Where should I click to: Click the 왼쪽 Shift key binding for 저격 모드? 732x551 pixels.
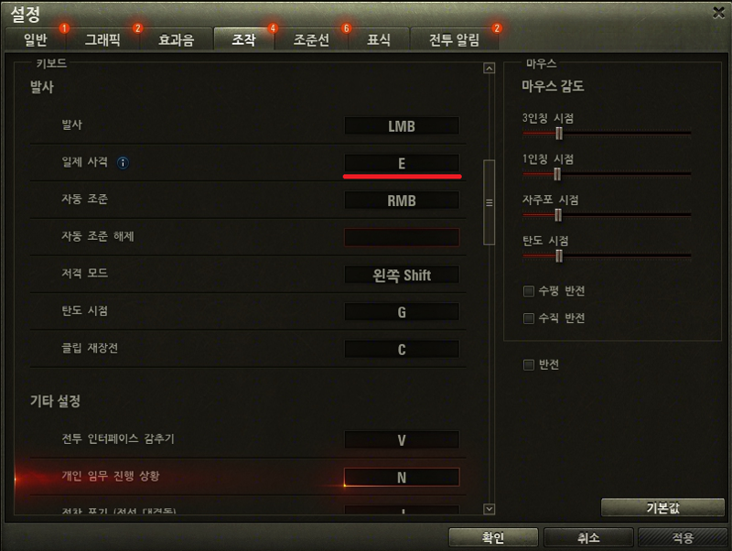tap(402, 275)
